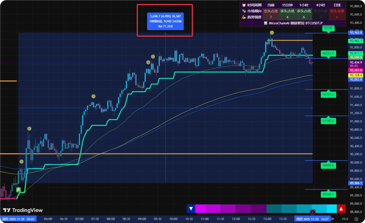Viewport: 365px width, 223px height.
Task: Click the green 92533.7 price level tag
Action: pyautogui.click(x=328, y=53)
